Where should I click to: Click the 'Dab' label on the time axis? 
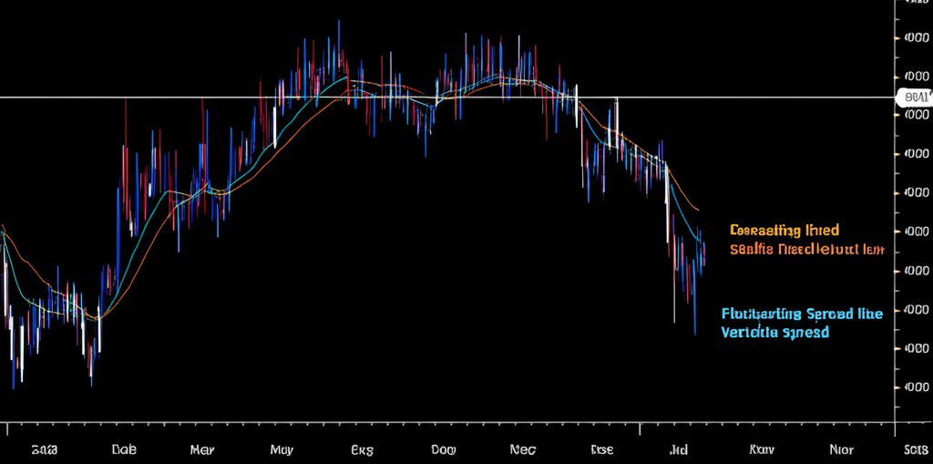[x=123, y=449]
